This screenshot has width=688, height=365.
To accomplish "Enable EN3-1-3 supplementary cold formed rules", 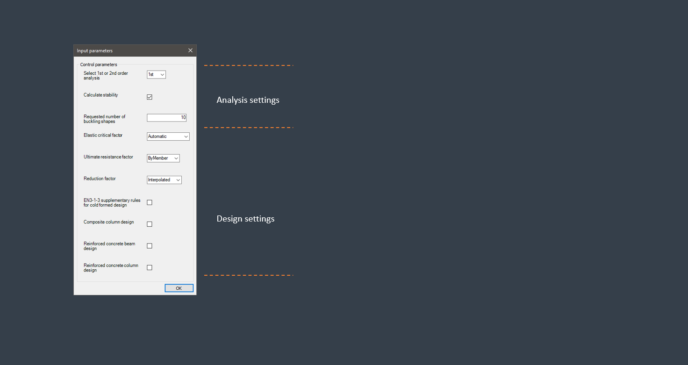I will (150, 202).
